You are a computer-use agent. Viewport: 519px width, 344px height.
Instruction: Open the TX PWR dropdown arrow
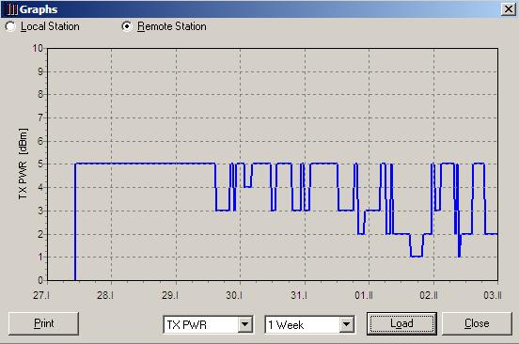245,324
